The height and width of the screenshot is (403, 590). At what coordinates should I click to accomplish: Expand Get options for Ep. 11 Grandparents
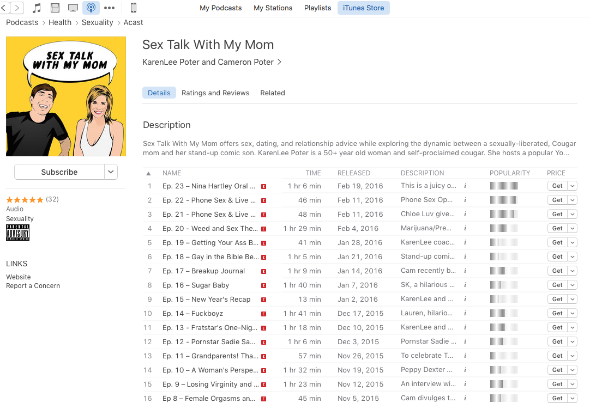click(x=573, y=356)
